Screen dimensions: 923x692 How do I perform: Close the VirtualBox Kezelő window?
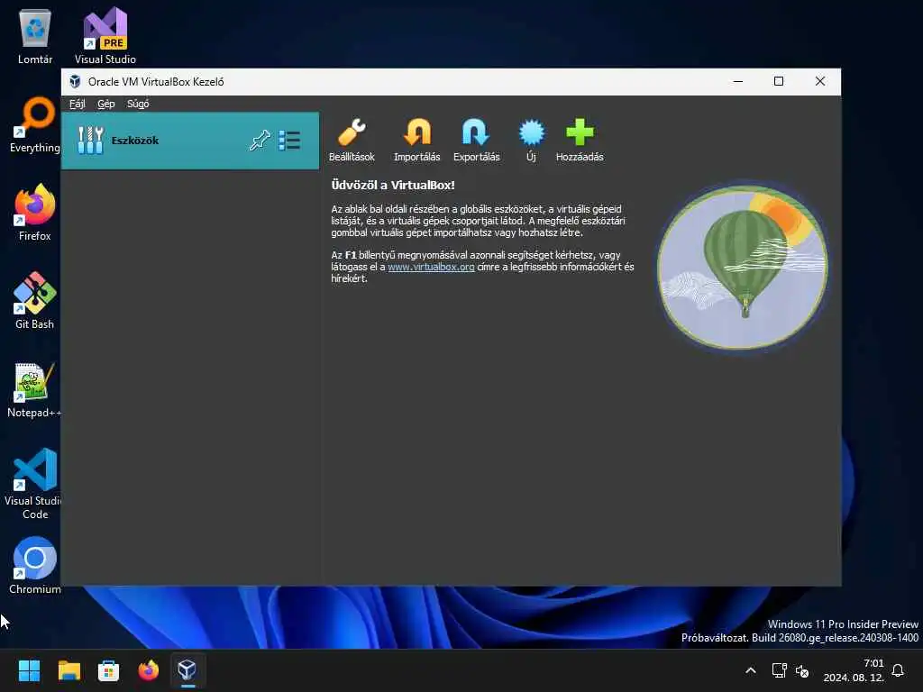pos(820,81)
